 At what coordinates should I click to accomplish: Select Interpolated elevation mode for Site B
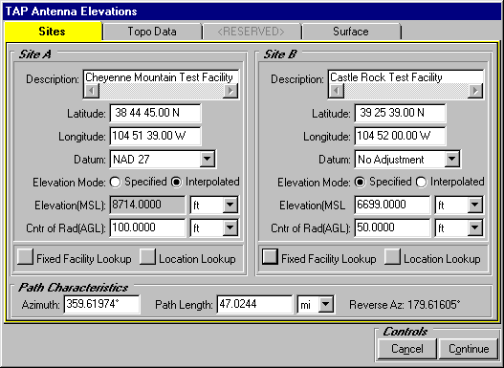tap(421, 182)
